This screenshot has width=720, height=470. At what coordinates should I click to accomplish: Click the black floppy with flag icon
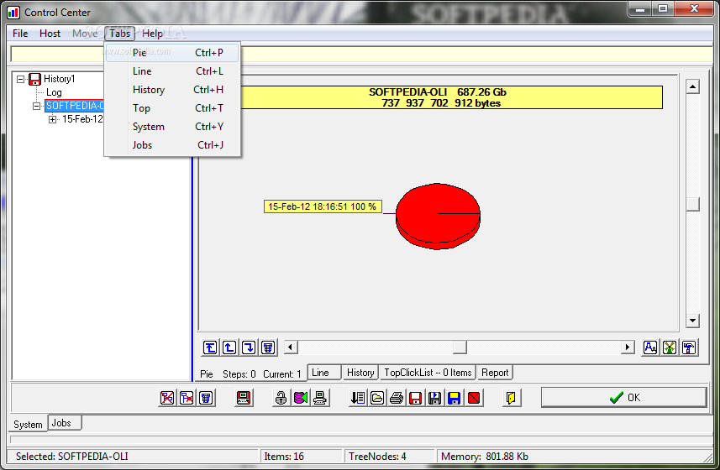tap(435, 398)
